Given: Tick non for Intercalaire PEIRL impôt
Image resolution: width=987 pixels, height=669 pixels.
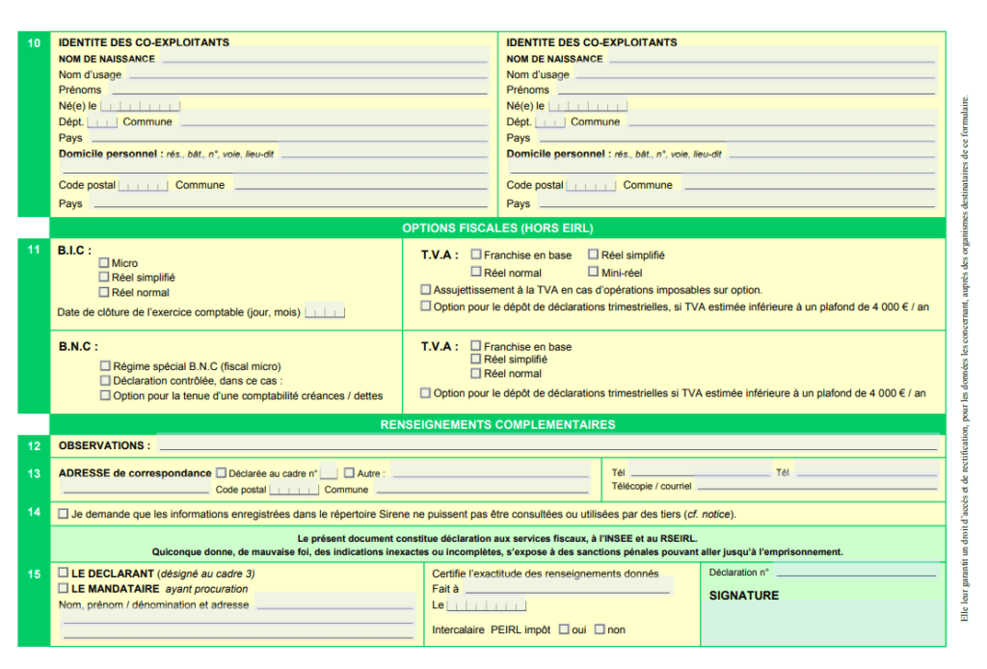Looking at the screenshot, I should [x=600, y=629].
